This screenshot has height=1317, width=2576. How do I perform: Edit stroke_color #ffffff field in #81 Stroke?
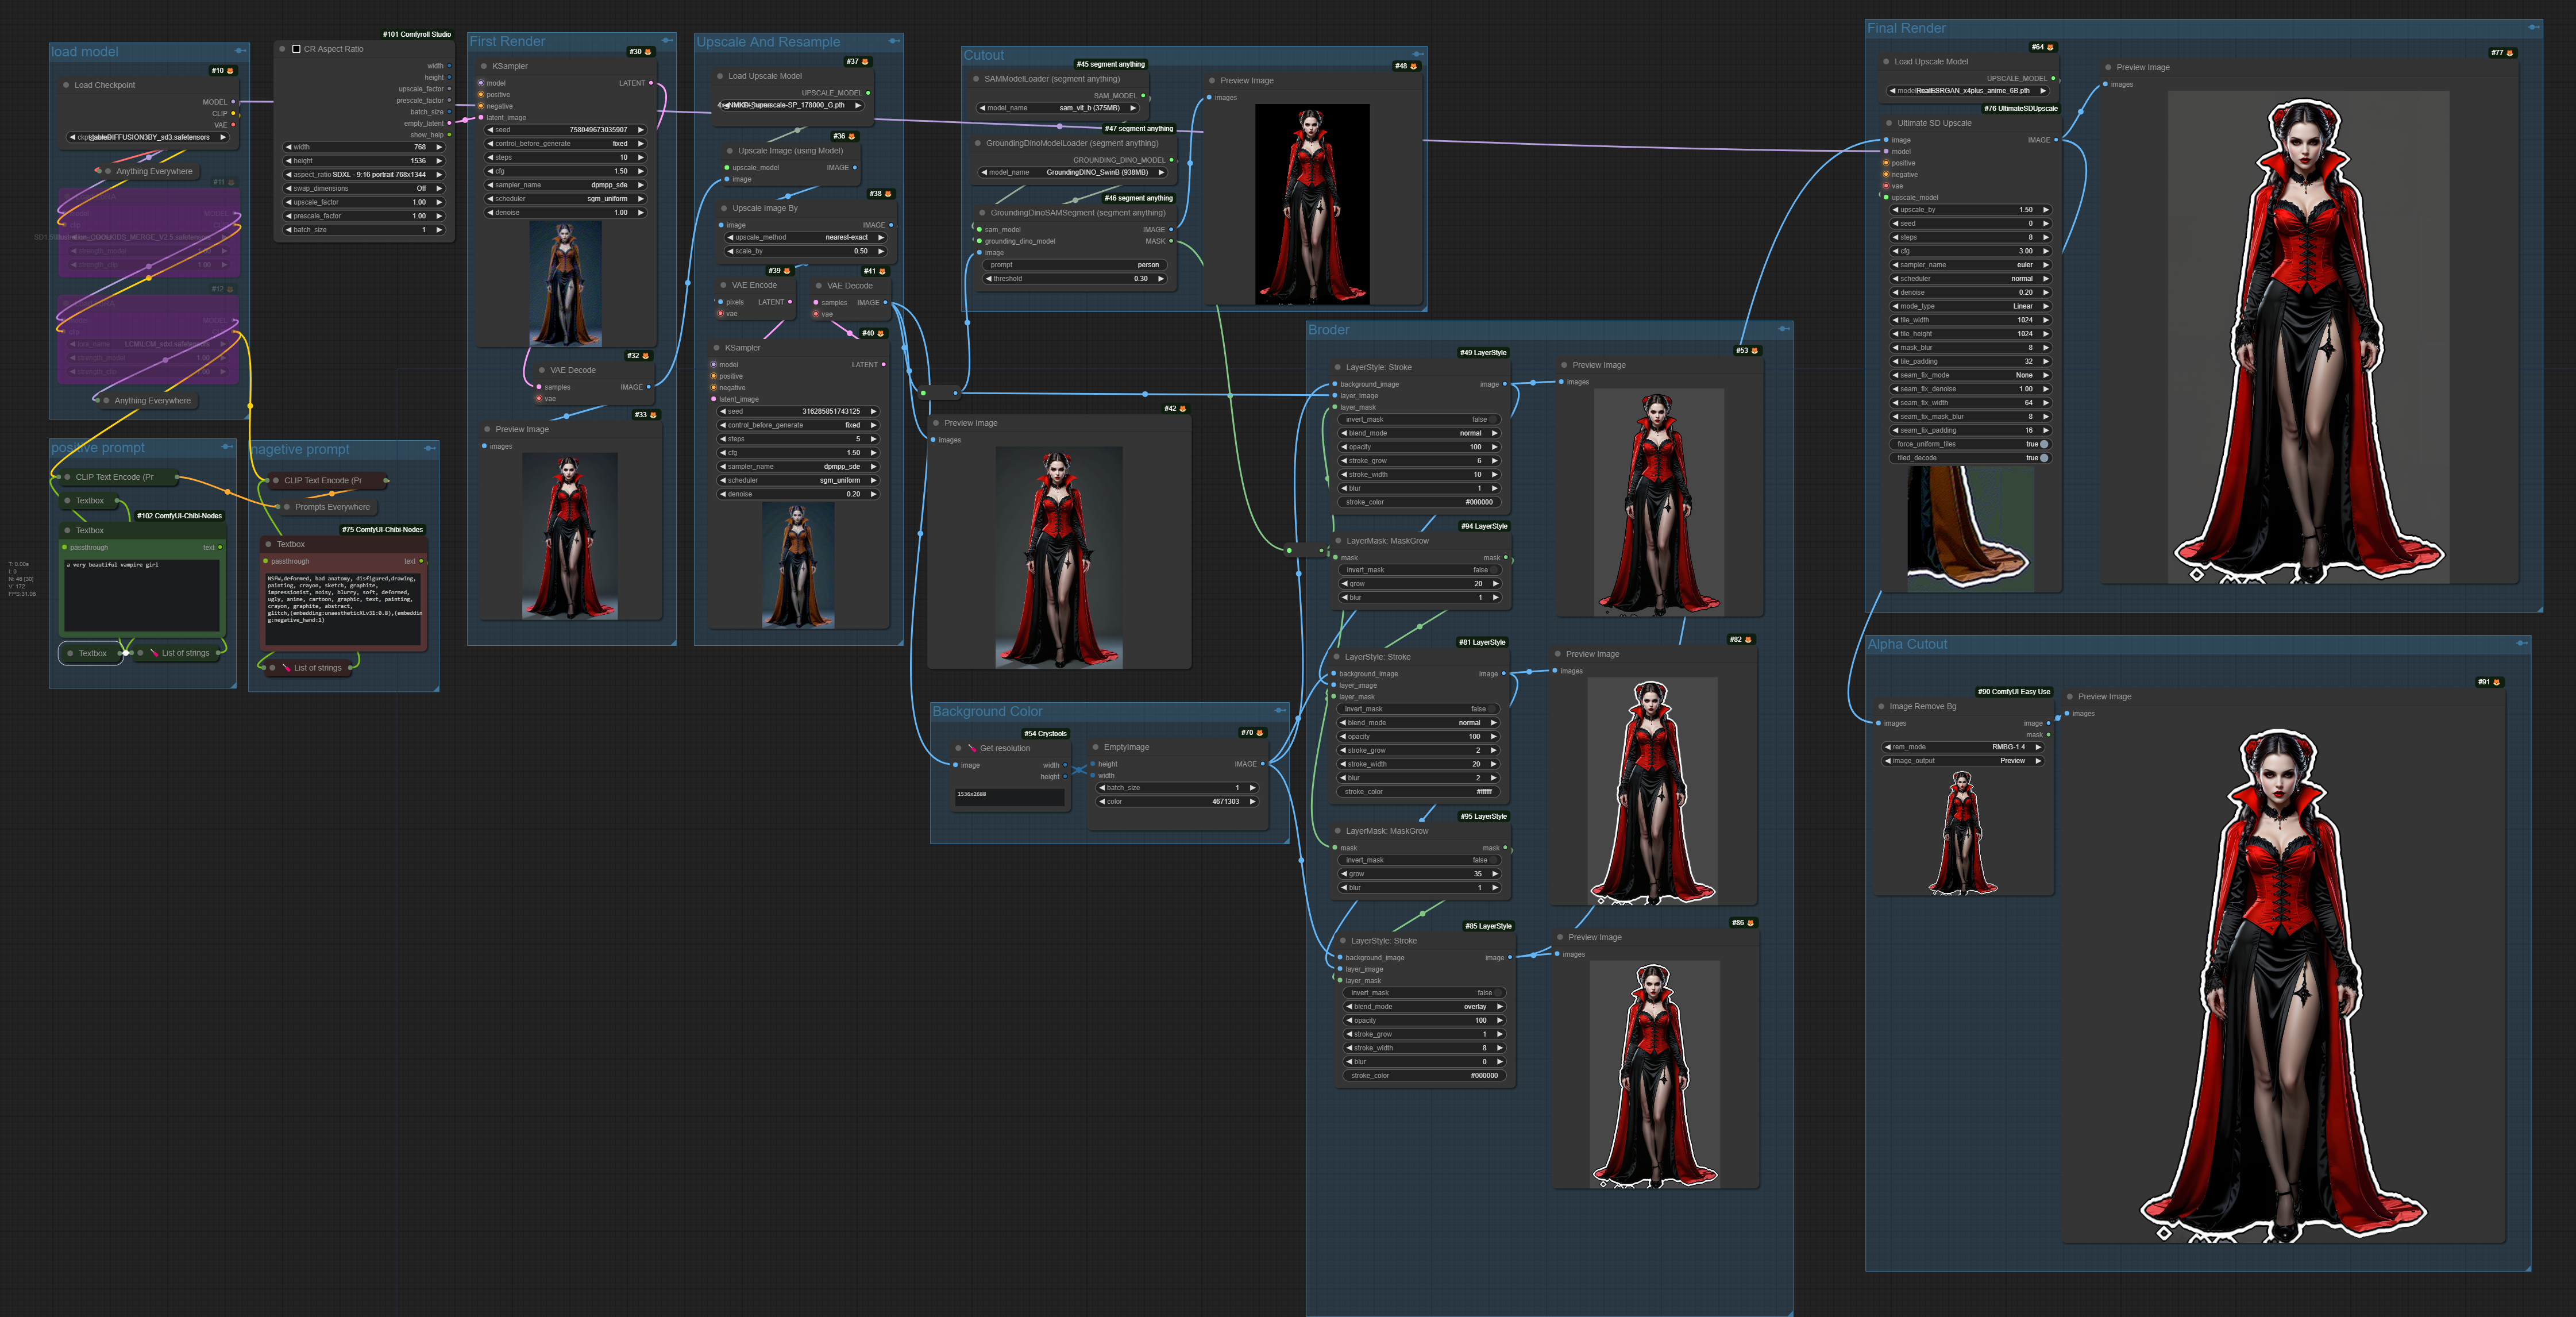coord(1419,792)
